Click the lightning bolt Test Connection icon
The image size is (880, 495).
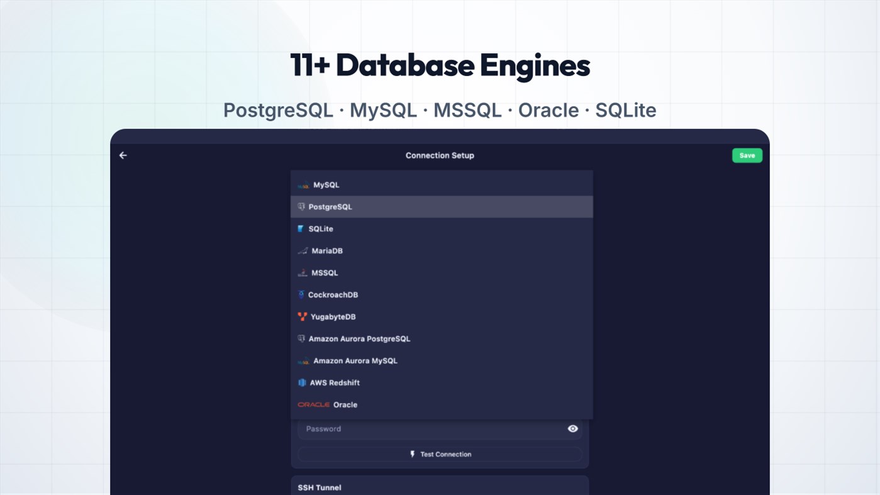(x=413, y=454)
